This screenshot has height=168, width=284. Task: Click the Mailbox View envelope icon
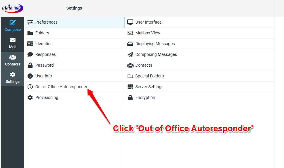(x=130, y=33)
